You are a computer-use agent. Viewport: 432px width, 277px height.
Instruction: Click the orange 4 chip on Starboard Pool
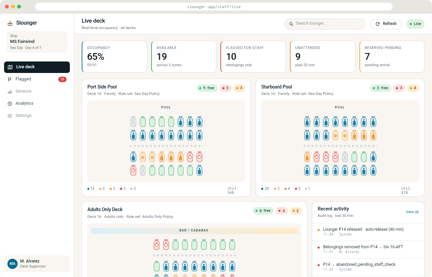[413, 88]
